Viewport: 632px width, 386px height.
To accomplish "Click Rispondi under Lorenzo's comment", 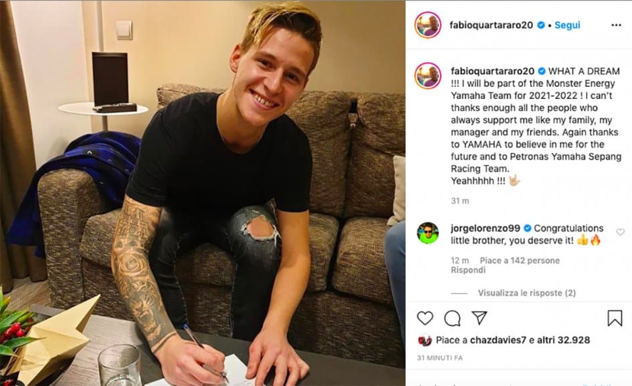I will [x=468, y=270].
